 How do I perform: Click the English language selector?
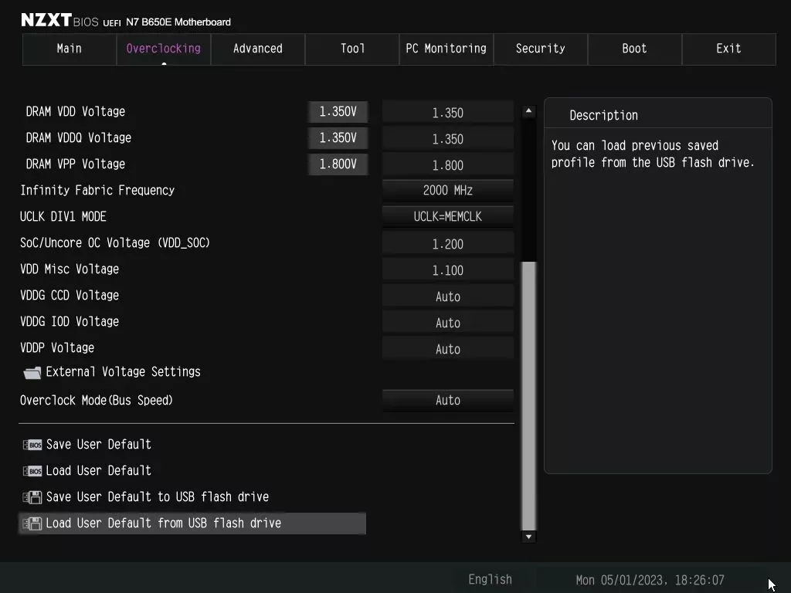click(x=490, y=578)
